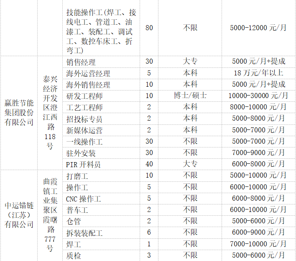This screenshot has height=261, width=296.
Task: Select 5000-7000 元/月 in 新媒体运营 row
Action: 258,130
